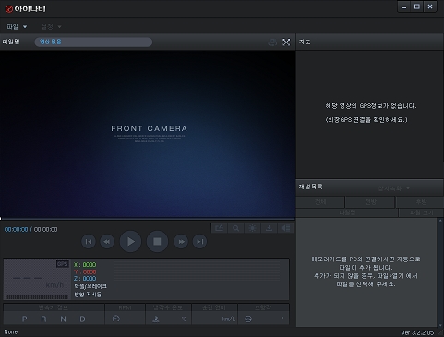
Task: Skip to previous file button
Action: click(x=89, y=242)
